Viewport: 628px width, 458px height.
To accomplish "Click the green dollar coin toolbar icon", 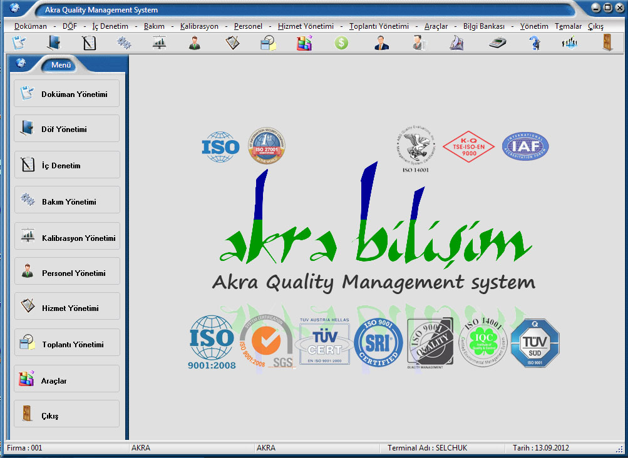I will click(341, 43).
